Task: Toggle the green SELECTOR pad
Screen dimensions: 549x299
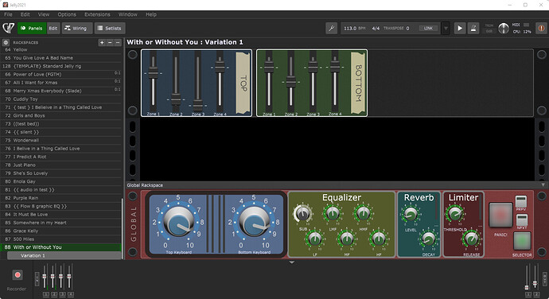Action: click(x=522, y=241)
